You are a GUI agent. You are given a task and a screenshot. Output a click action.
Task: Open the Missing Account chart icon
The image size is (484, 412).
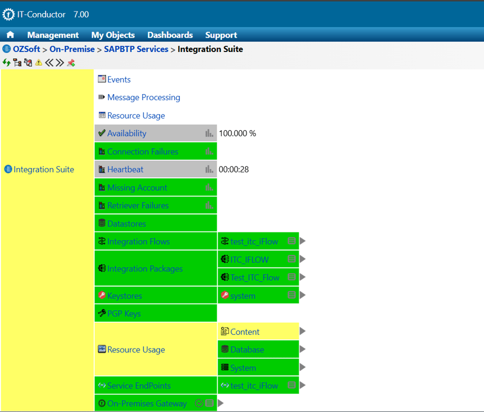[x=209, y=187]
